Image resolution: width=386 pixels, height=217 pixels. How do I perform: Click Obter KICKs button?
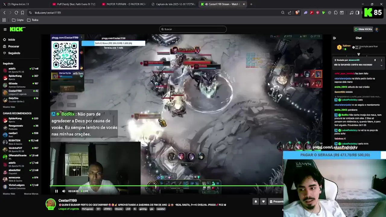(363, 29)
